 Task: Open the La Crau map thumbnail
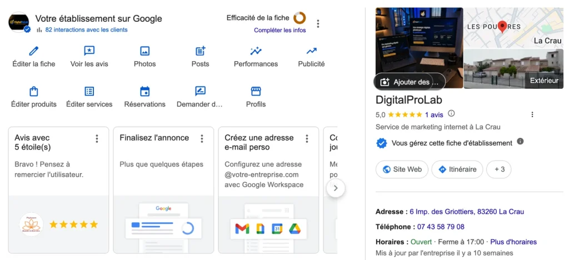513,28
